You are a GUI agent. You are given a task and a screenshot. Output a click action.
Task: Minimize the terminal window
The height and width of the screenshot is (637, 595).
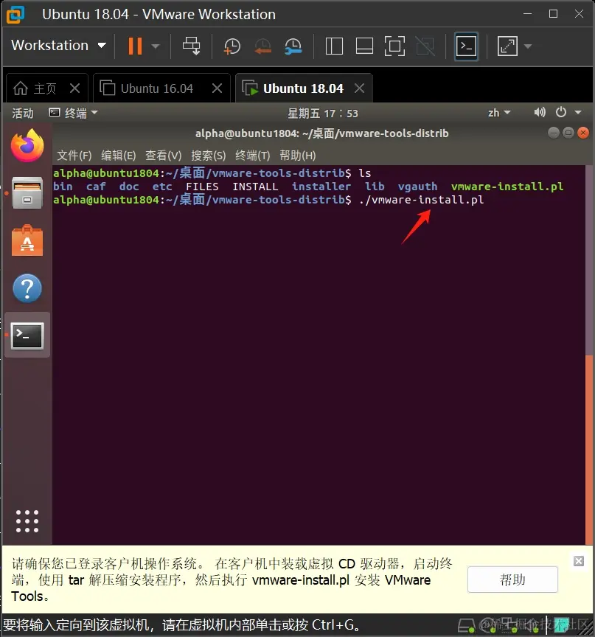click(554, 133)
